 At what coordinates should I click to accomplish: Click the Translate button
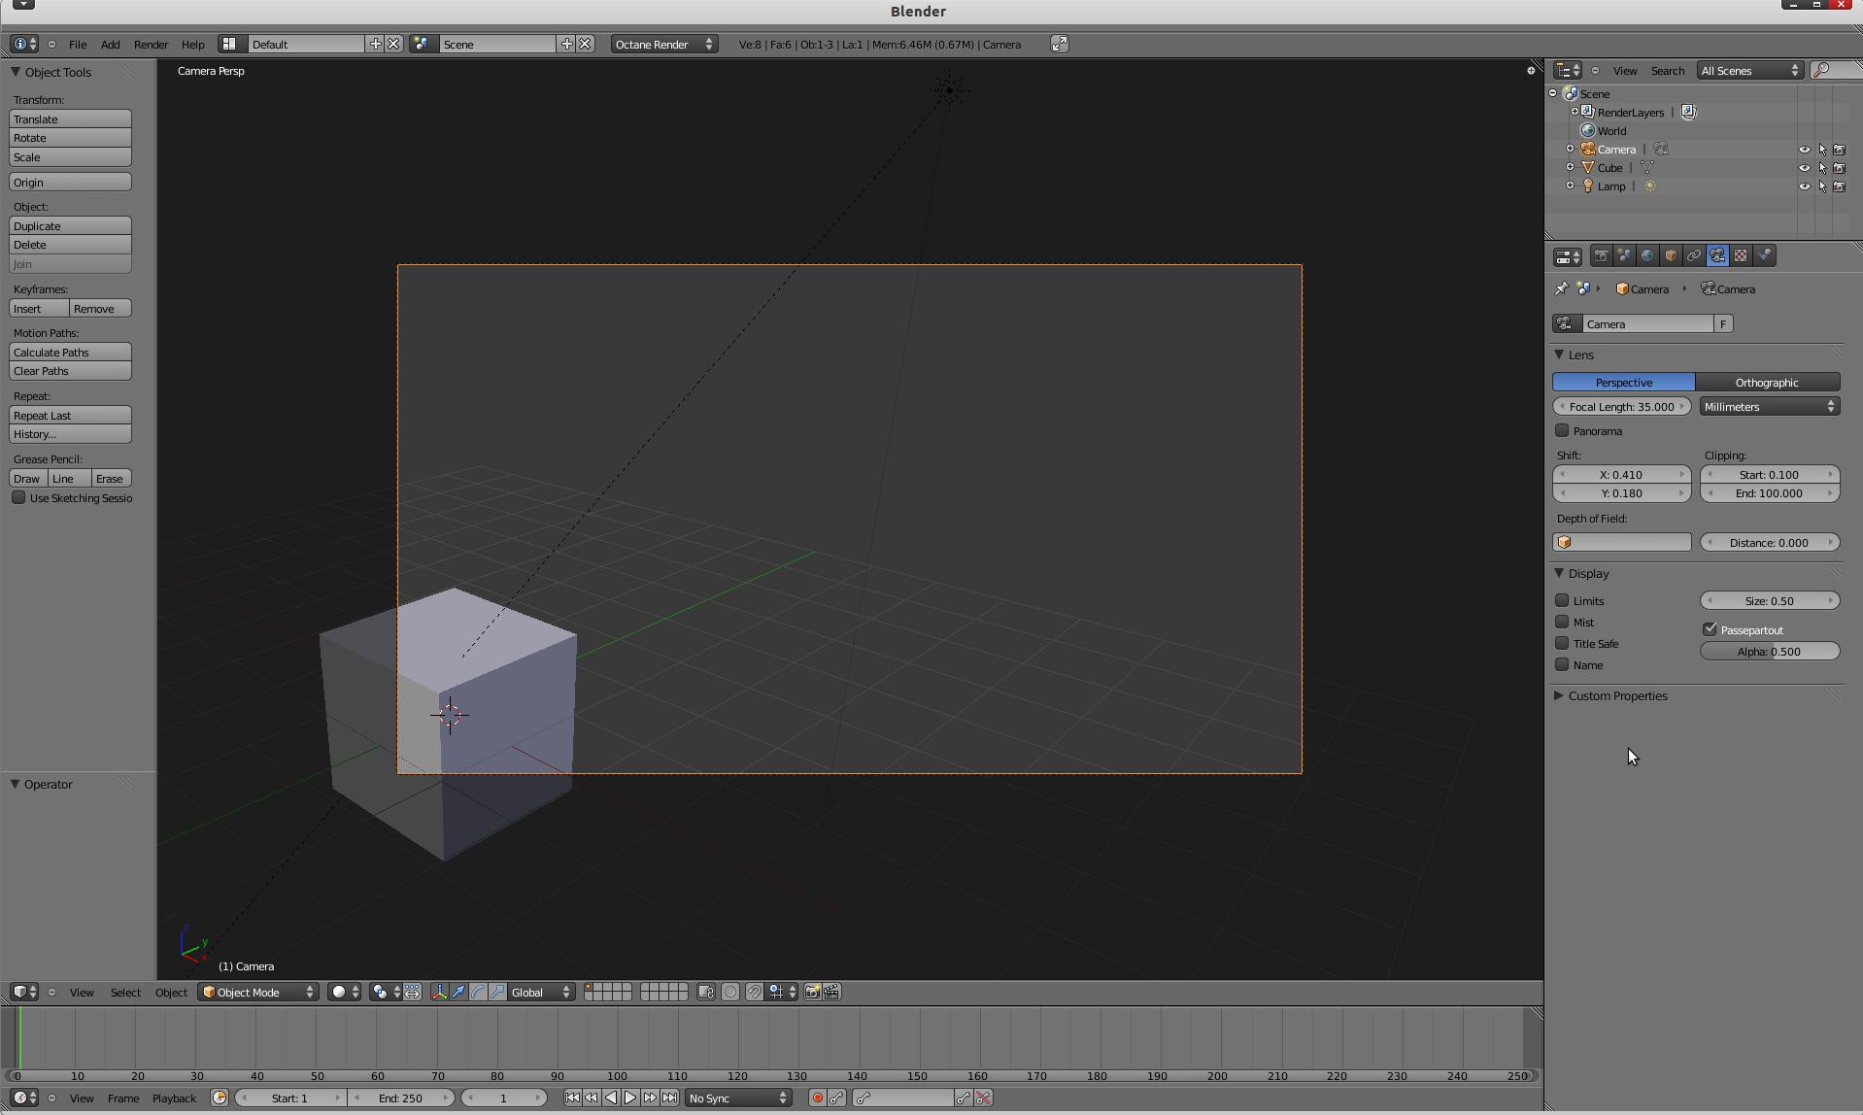[70, 119]
